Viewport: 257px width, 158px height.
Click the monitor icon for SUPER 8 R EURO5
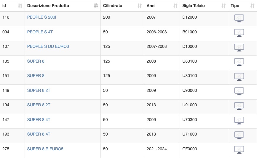point(239,150)
